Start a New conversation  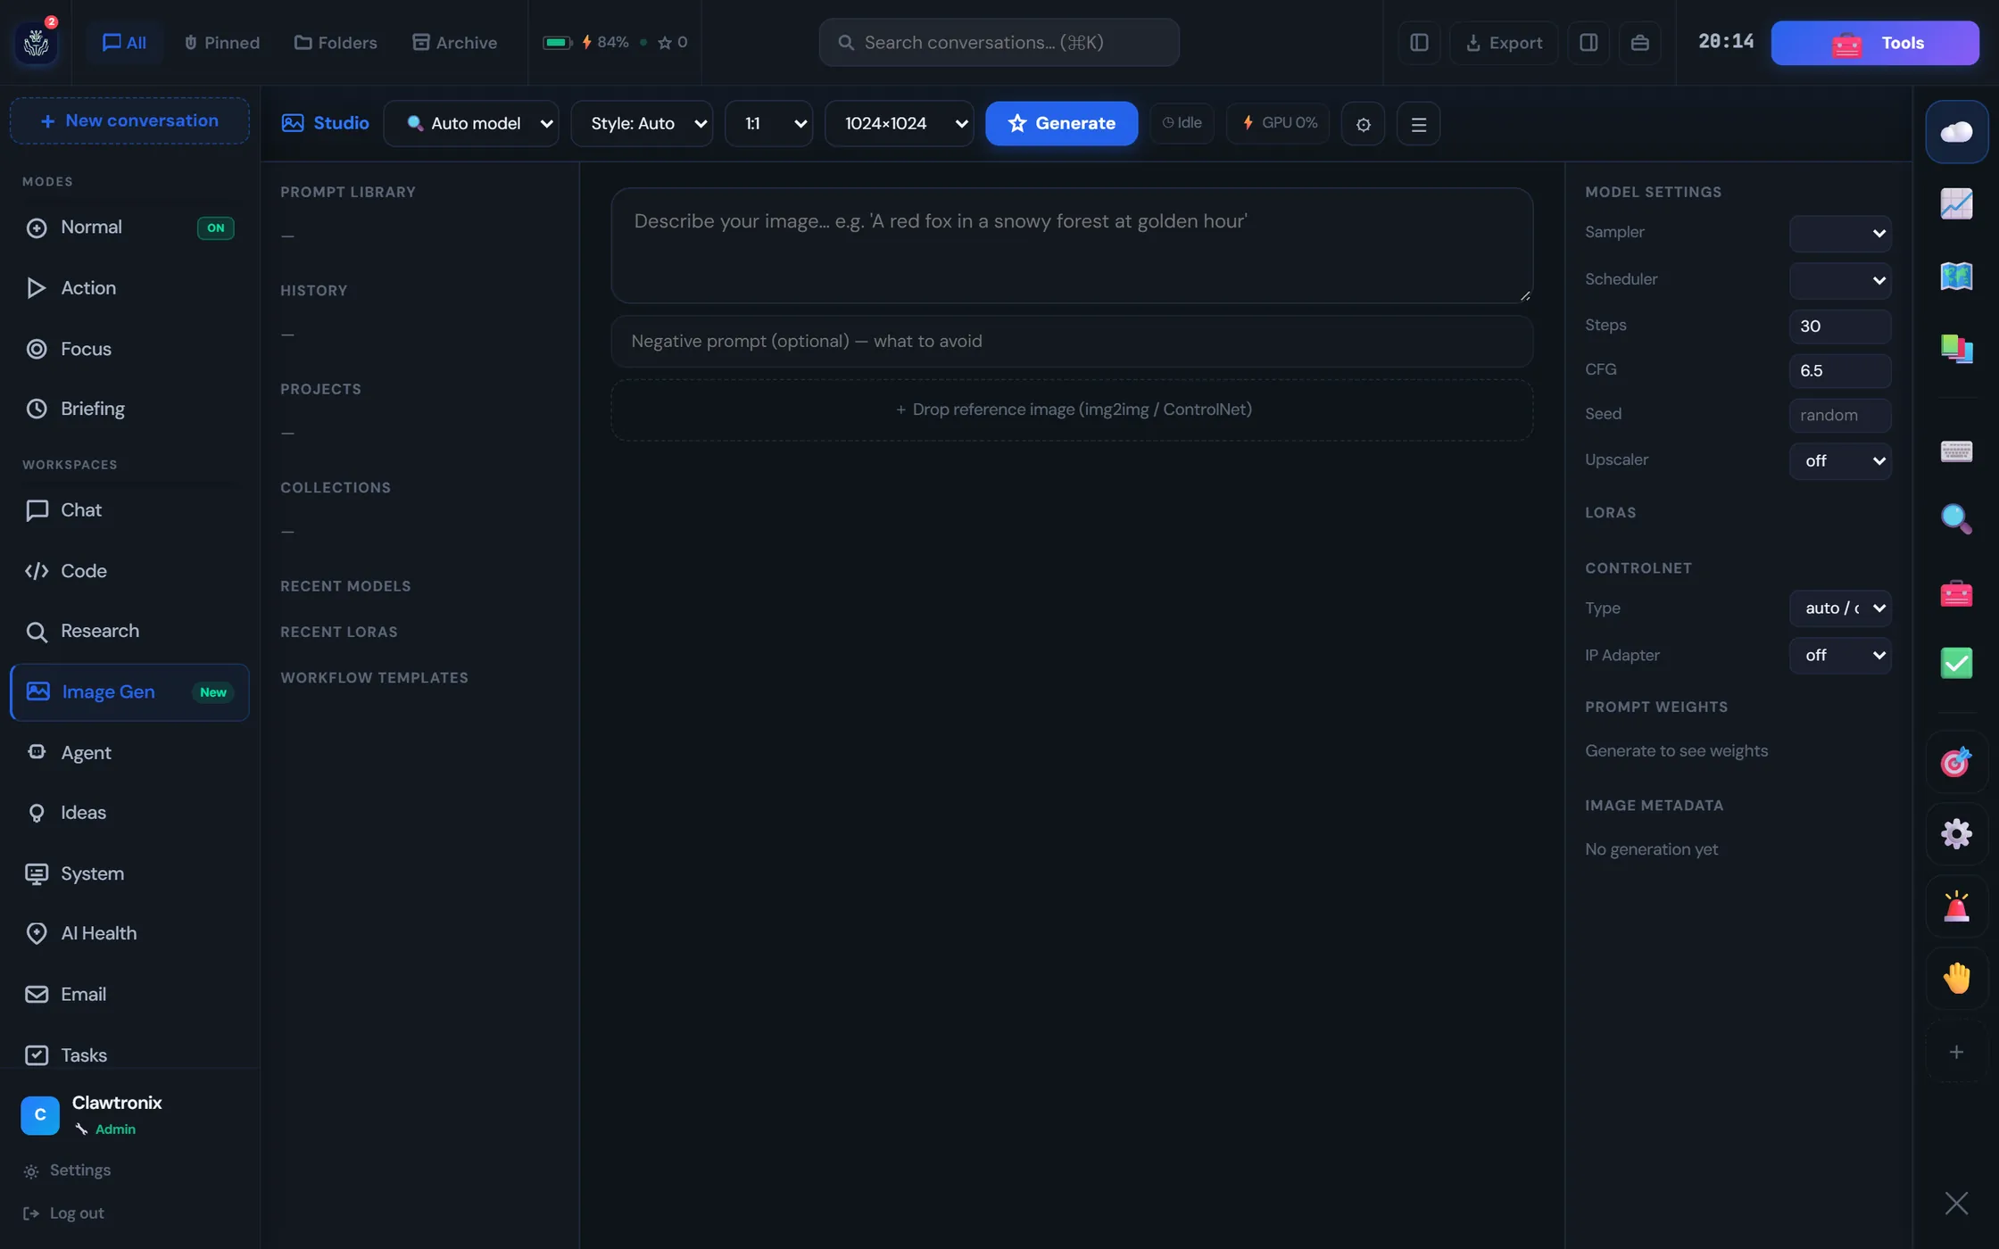click(x=129, y=120)
